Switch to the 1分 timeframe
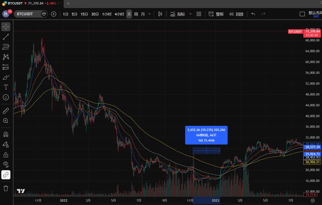The width and height of the screenshot is (322, 205). click(66, 14)
